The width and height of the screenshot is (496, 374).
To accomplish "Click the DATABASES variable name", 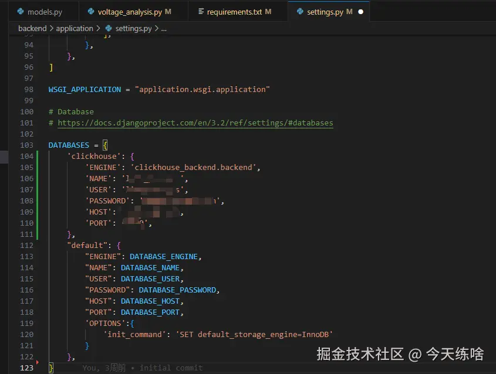I will coord(69,145).
